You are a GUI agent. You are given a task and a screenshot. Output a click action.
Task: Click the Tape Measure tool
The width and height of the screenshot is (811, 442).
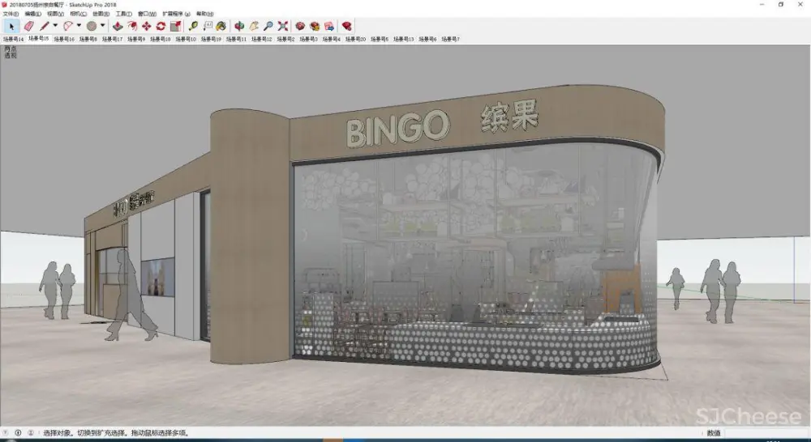(x=193, y=26)
